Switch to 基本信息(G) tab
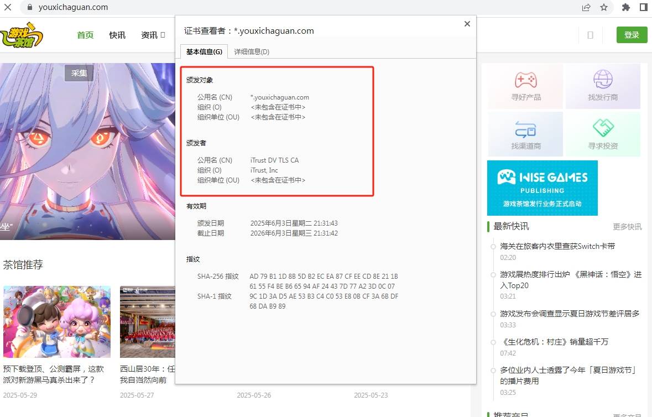 204,51
